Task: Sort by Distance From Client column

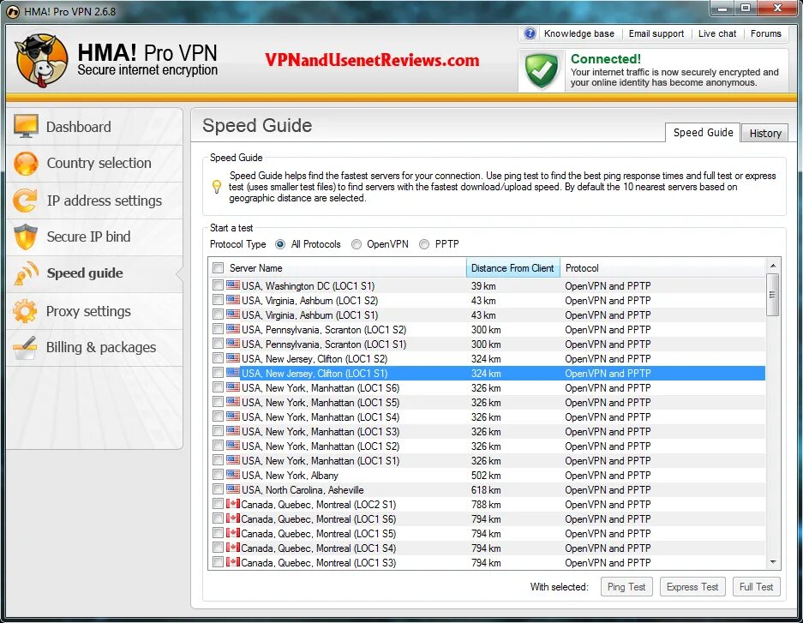Action: tap(513, 267)
